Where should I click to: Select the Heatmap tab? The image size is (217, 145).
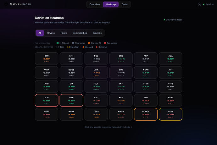click(x=111, y=4)
